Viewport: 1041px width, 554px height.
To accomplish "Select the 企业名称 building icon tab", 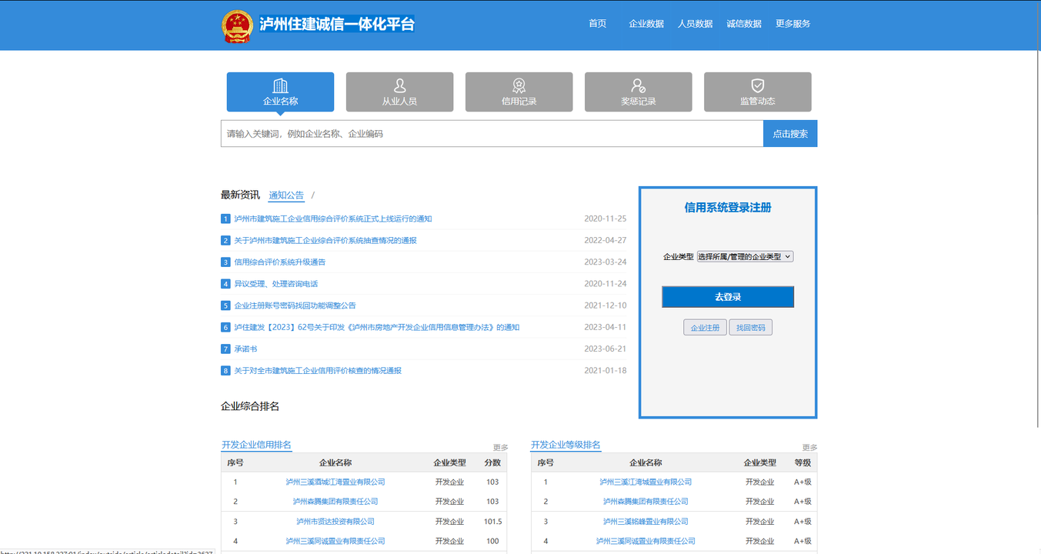I will click(280, 92).
